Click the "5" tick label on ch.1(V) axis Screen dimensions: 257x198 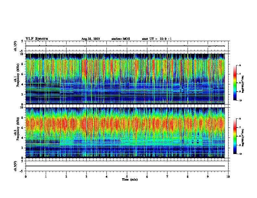coord(22,41)
